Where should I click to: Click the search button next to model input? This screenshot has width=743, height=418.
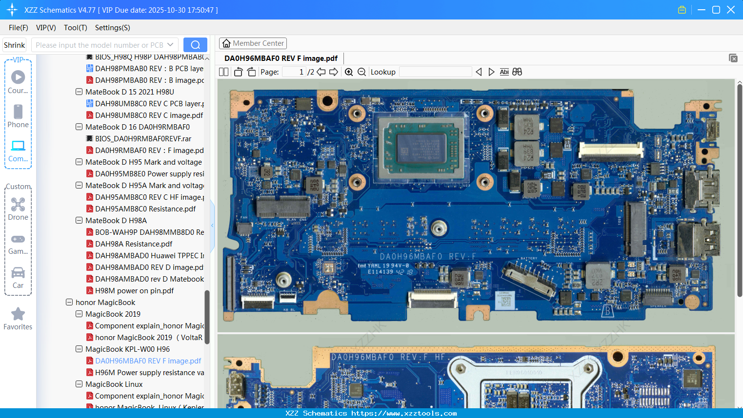coord(195,45)
